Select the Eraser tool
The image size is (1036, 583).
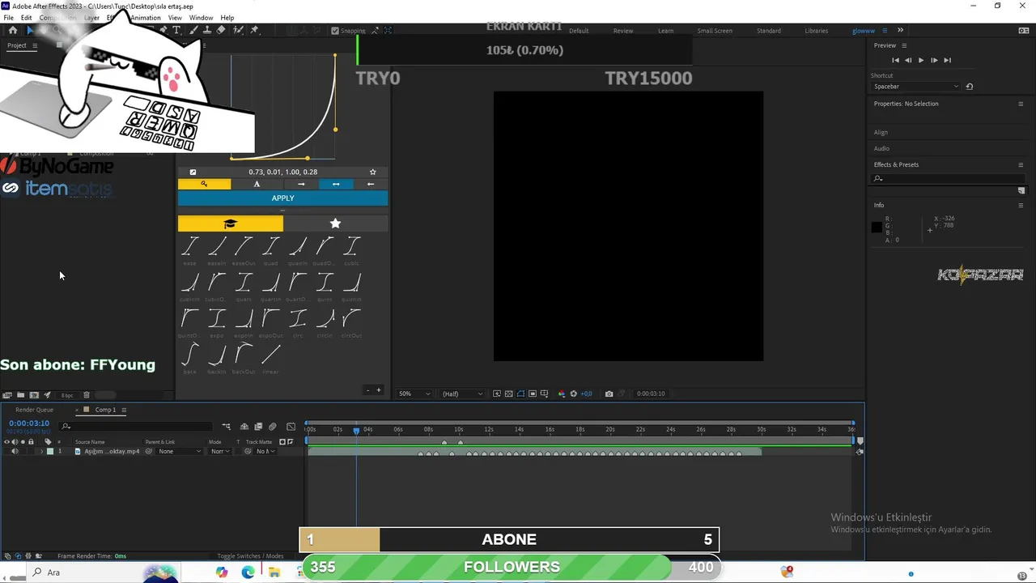point(222,30)
